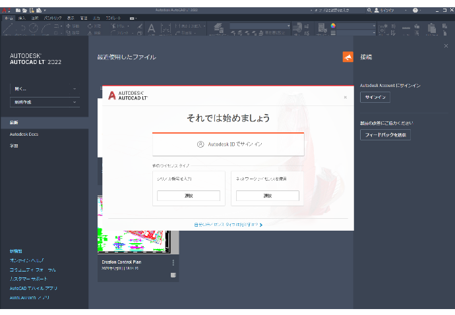Select the Dimension tool in the ribbon
The image size is (455, 315).
(166, 29)
